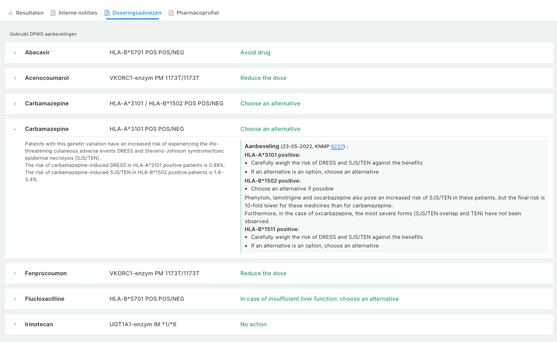Viewport: 557px width, 342px height.
Task: Click the document icon beside Pharmacoprofiel
Action: (x=171, y=13)
